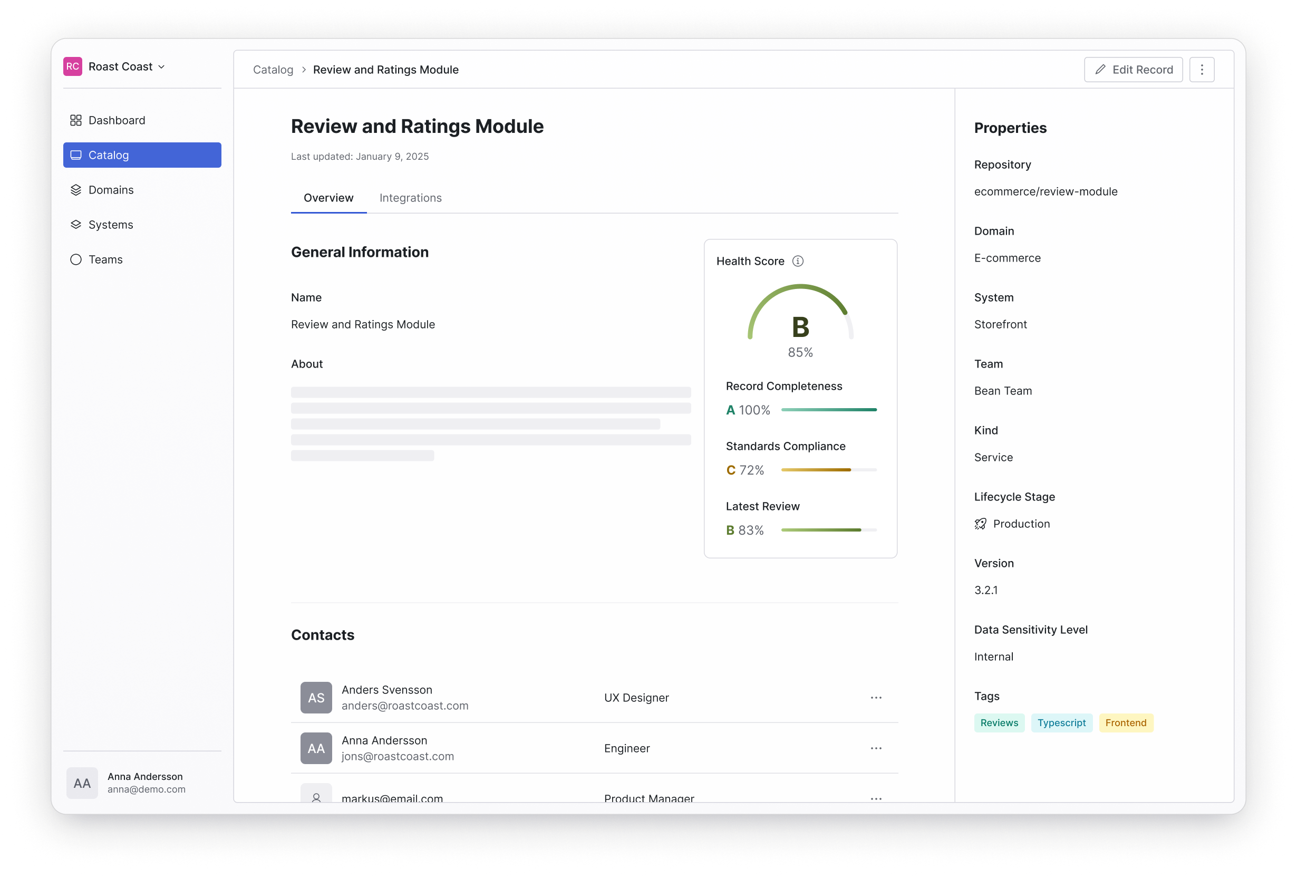Expand the Roast Coast workspace switcher chevron
The width and height of the screenshot is (1297, 878).
coord(162,67)
